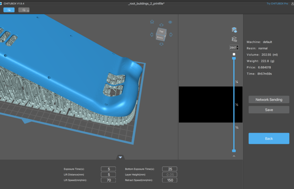Rotate view with the right arrow beside the cube

[x=171, y=35]
